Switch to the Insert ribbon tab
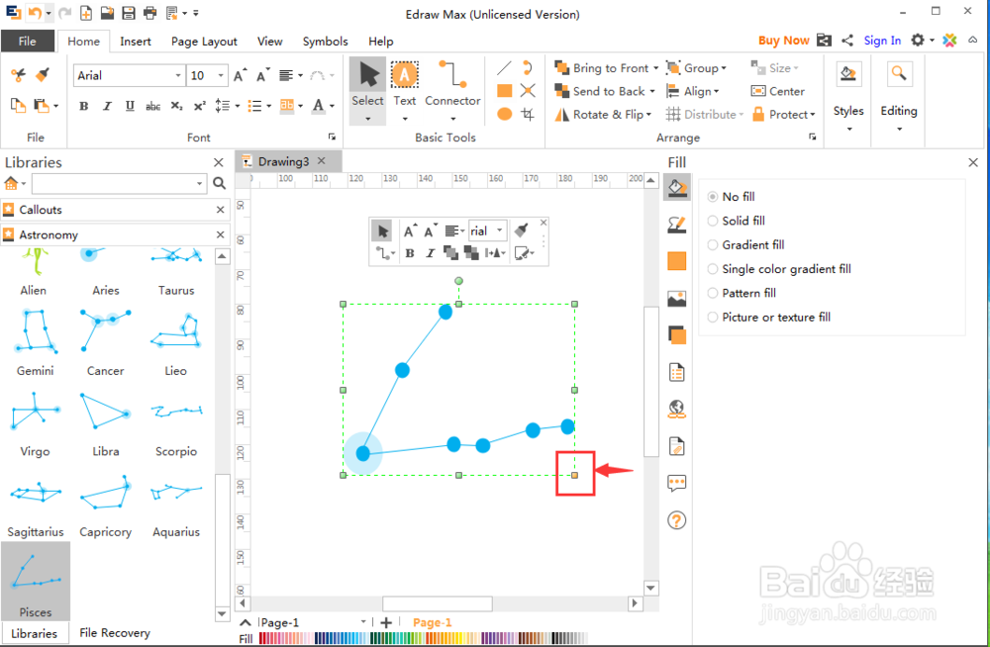This screenshot has height=647, width=990. [x=135, y=41]
